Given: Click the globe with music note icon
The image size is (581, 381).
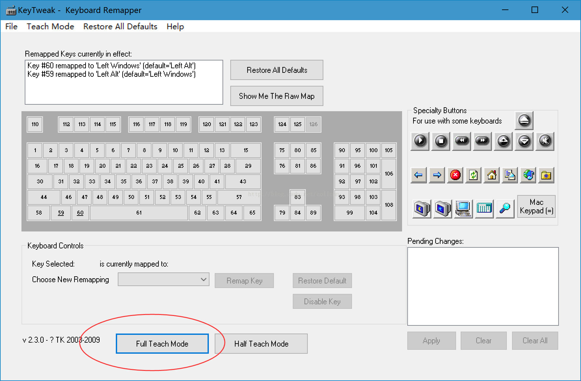Looking at the screenshot, I should coord(528,175).
